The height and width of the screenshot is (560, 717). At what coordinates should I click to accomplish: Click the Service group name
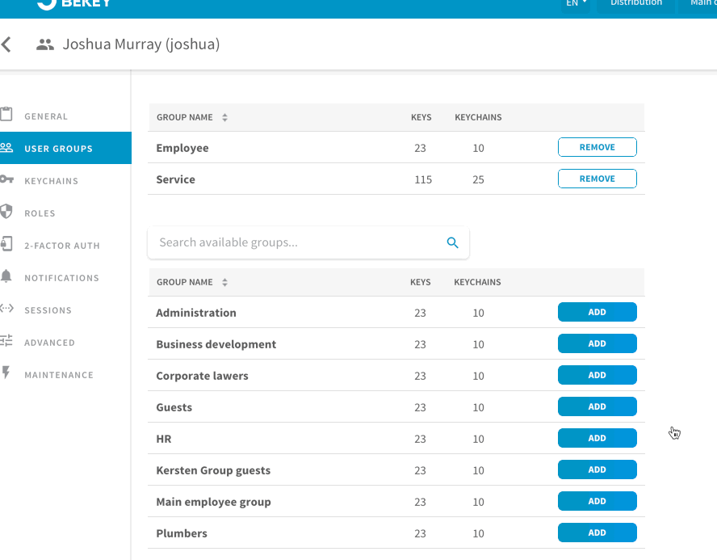pos(175,179)
